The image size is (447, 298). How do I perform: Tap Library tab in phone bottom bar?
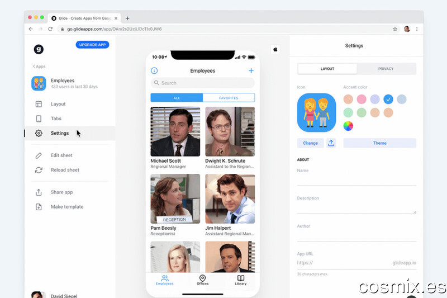[241, 280]
